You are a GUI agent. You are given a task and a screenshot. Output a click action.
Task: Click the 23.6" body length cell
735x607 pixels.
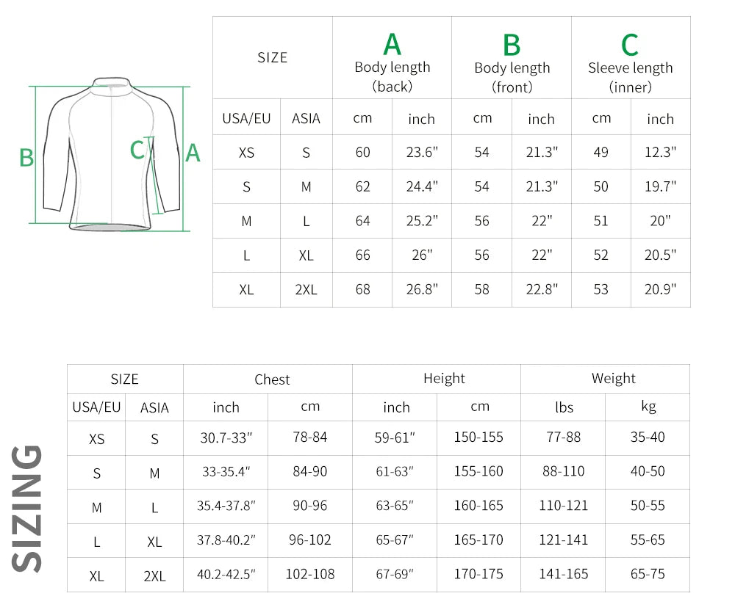[x=422, y=153]
